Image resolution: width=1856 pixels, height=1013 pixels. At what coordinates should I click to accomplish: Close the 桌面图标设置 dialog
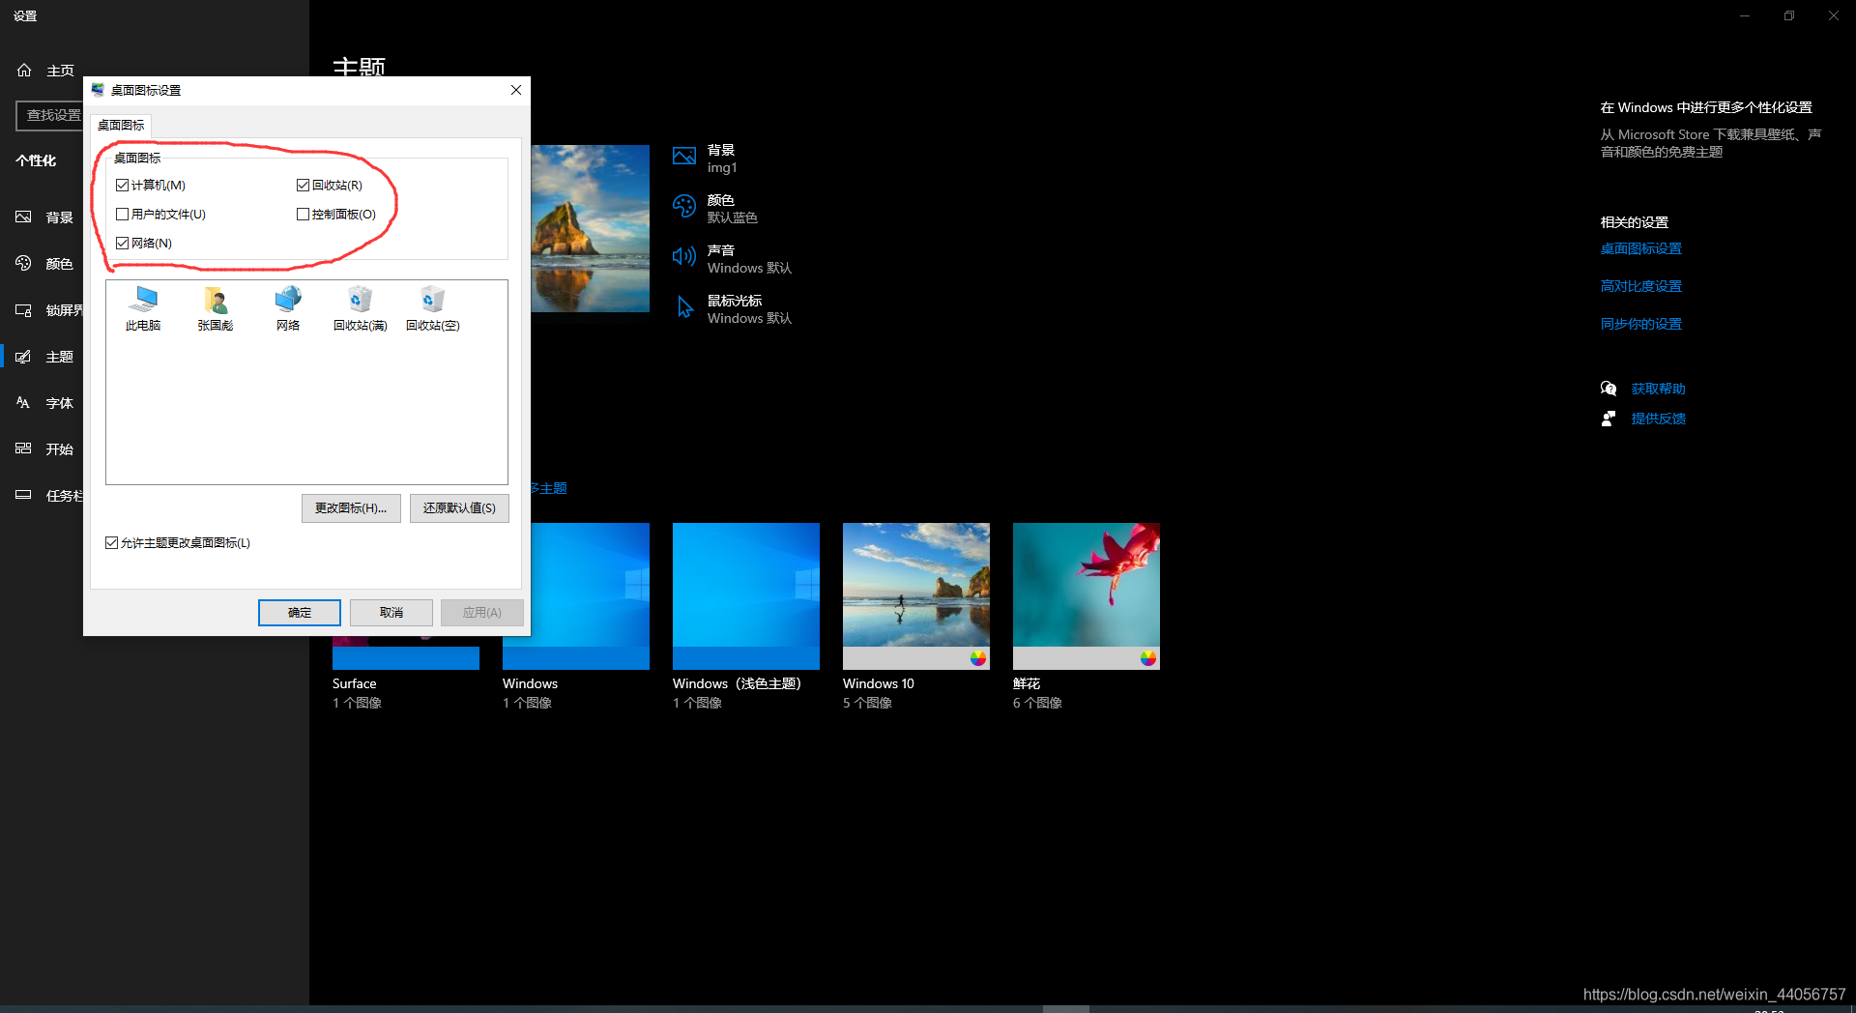(516, 90)
